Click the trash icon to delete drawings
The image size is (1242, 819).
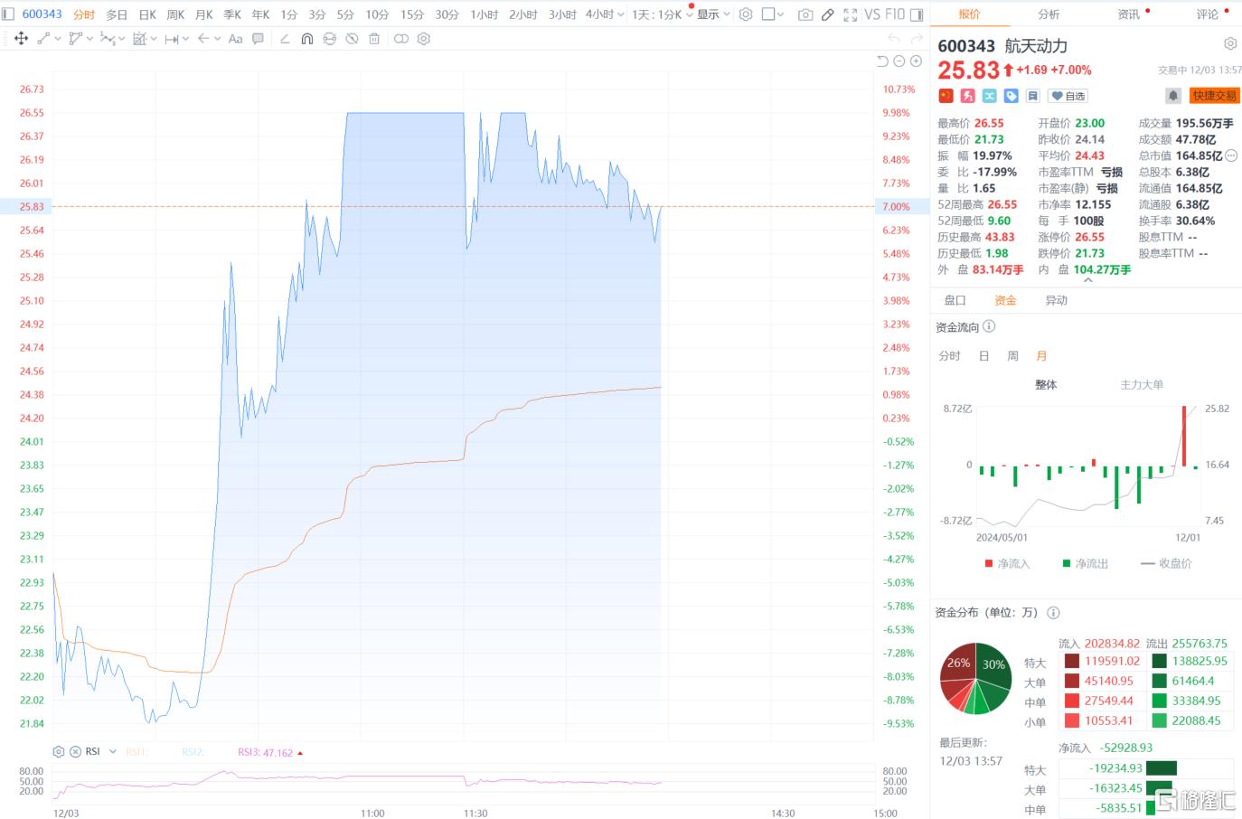374,39
